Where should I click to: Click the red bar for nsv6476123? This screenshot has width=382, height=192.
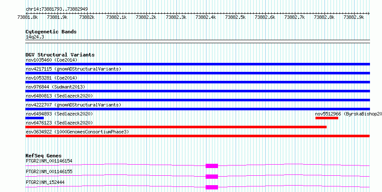176,127
